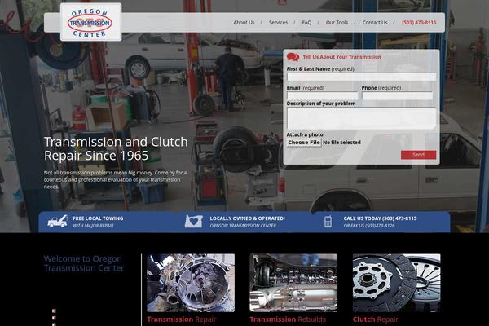Focus the First & Last Name field
Viewport: 489px width, 326px height.
[361, 77]
